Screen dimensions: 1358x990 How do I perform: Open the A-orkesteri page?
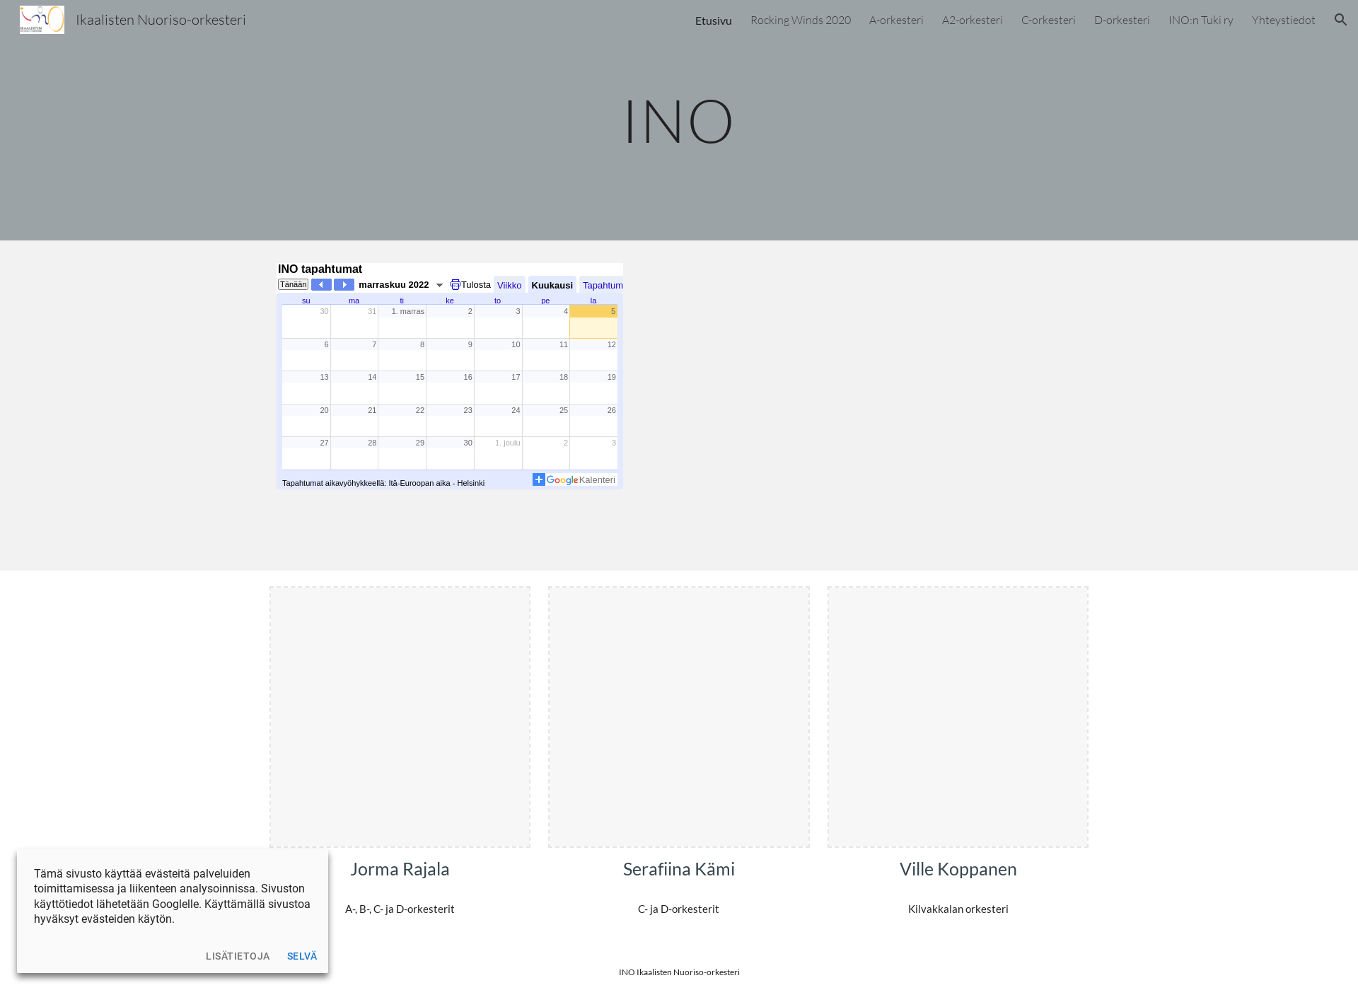point(896,20)
